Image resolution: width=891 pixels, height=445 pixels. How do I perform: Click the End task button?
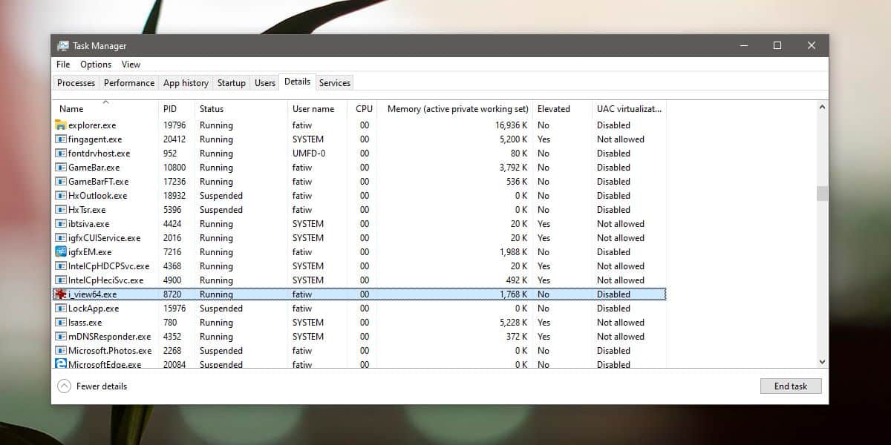point(791,386)
